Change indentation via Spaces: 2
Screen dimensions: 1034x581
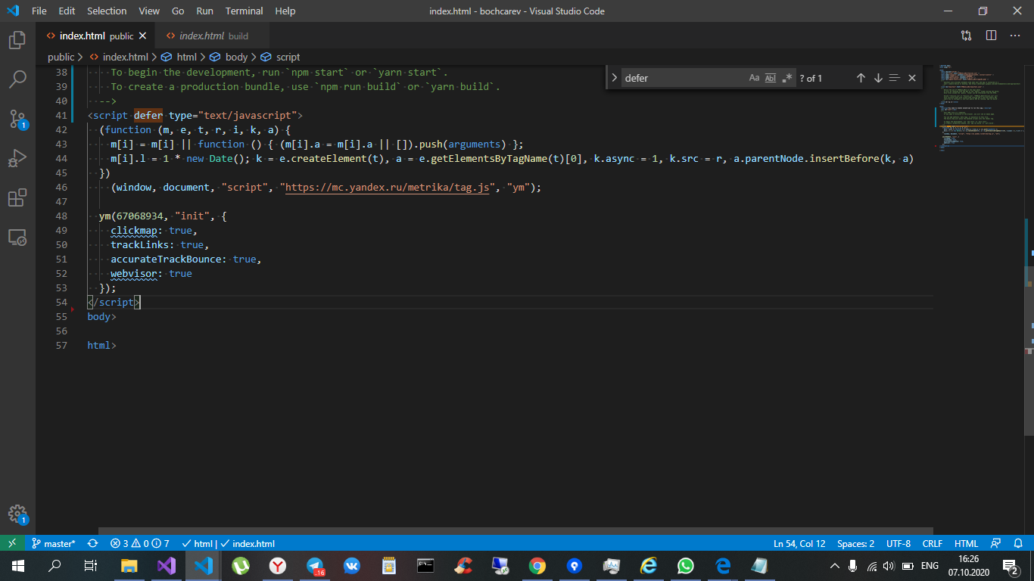(855, 543)
